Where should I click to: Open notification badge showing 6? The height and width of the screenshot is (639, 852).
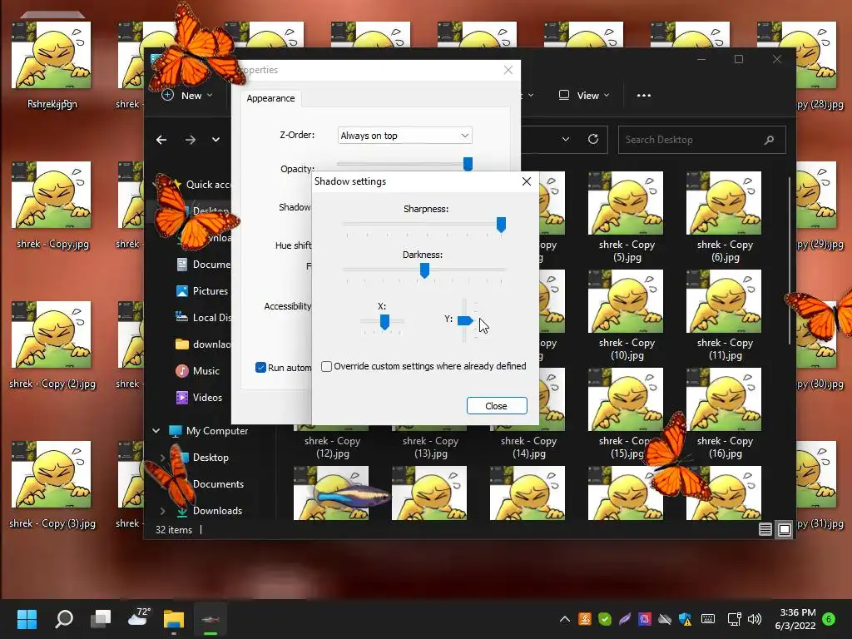(x=829, y=618)
